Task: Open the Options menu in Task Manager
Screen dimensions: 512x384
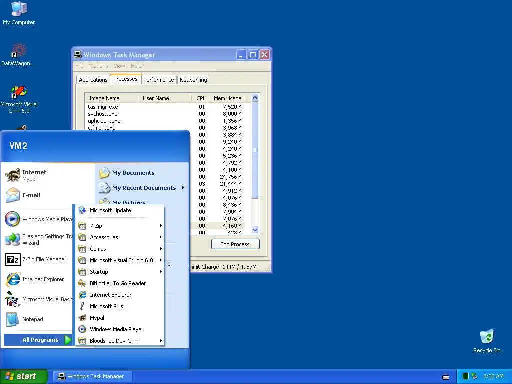Action: pos(98,66)
